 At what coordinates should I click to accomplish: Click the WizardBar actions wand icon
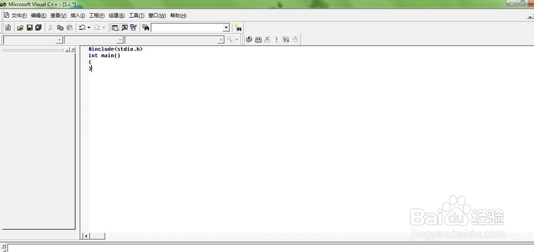[x=230, y=39]
